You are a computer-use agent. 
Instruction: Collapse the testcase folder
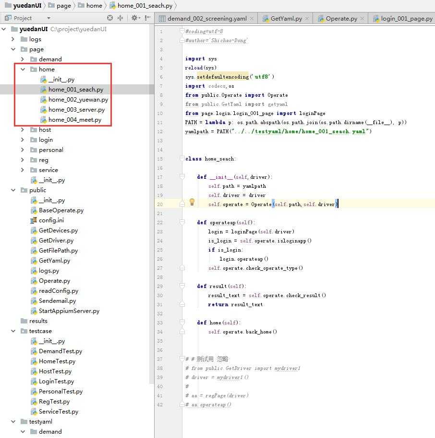13,331
